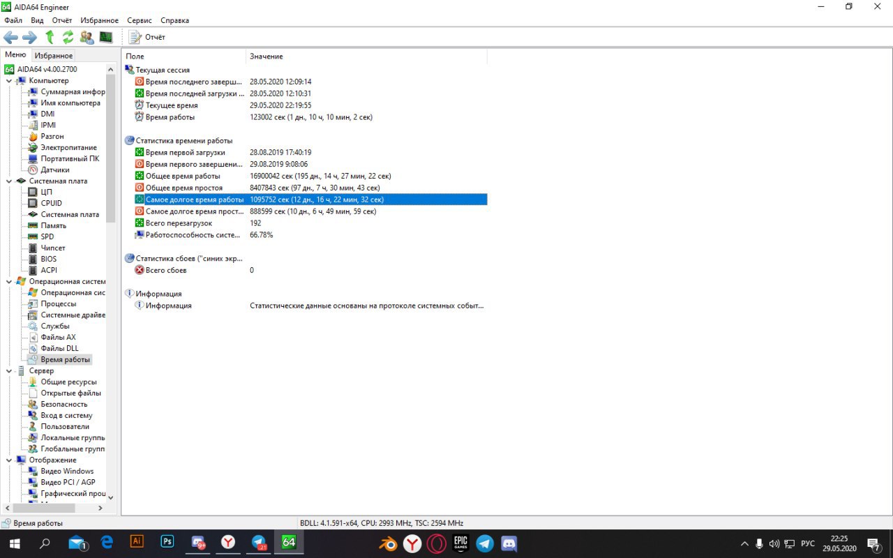Screen dimensions: 893x558
Task: Open the Избранное menu in menu bar
Action: pos(99,20)
